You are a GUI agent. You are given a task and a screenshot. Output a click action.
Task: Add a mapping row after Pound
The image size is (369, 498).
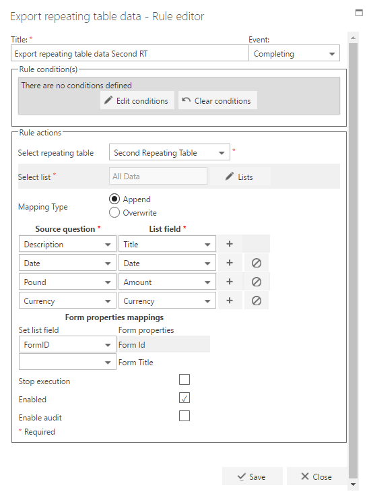[x=230, y=282]
